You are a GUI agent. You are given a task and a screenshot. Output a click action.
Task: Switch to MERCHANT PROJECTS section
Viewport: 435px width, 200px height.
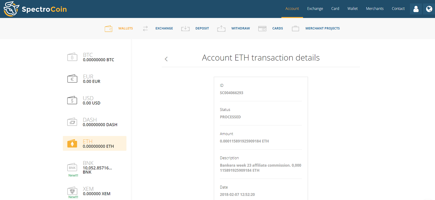click(323, 28)
